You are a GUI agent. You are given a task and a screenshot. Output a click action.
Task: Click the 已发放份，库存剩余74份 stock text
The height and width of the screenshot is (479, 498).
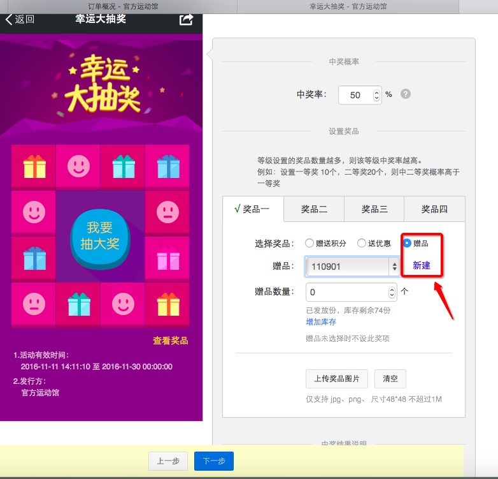(348, 310)
